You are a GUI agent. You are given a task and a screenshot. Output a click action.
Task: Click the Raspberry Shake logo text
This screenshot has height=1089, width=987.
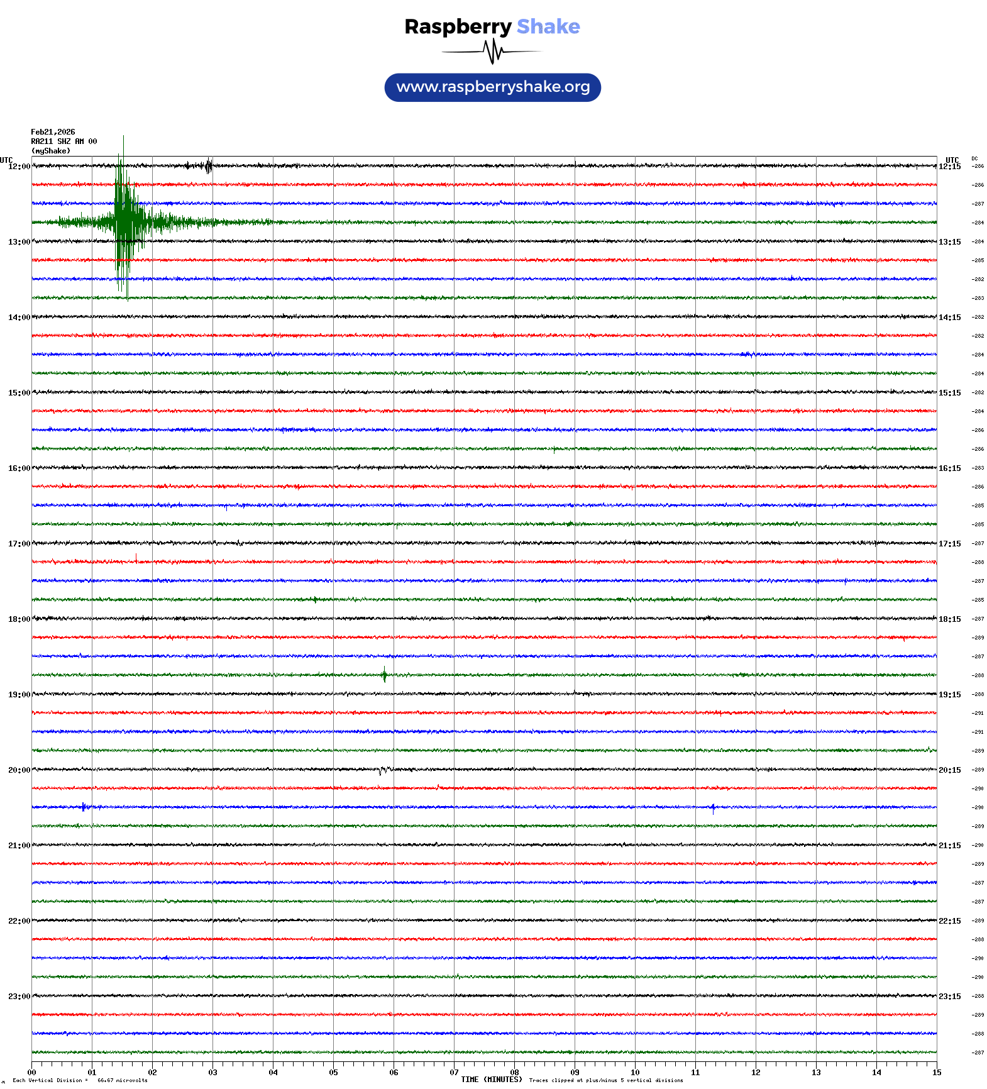click(492, 26)
